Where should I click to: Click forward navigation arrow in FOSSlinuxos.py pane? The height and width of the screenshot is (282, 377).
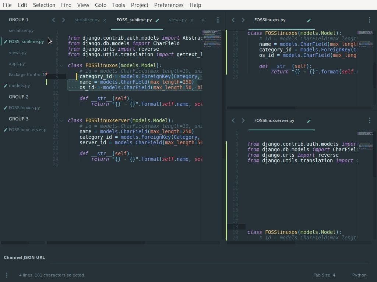(x=243, y=20)
